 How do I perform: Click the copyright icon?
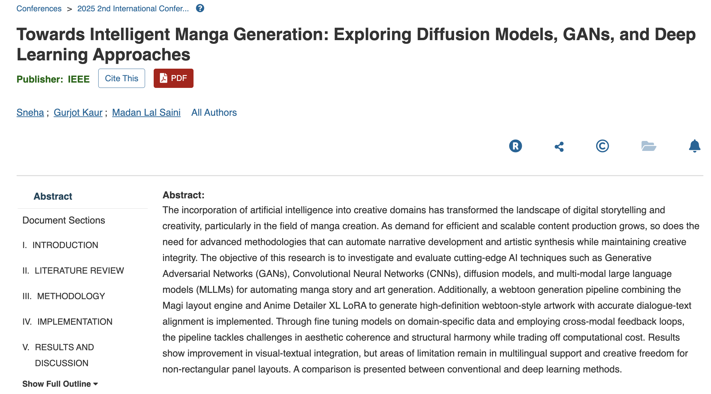point(602,146)
